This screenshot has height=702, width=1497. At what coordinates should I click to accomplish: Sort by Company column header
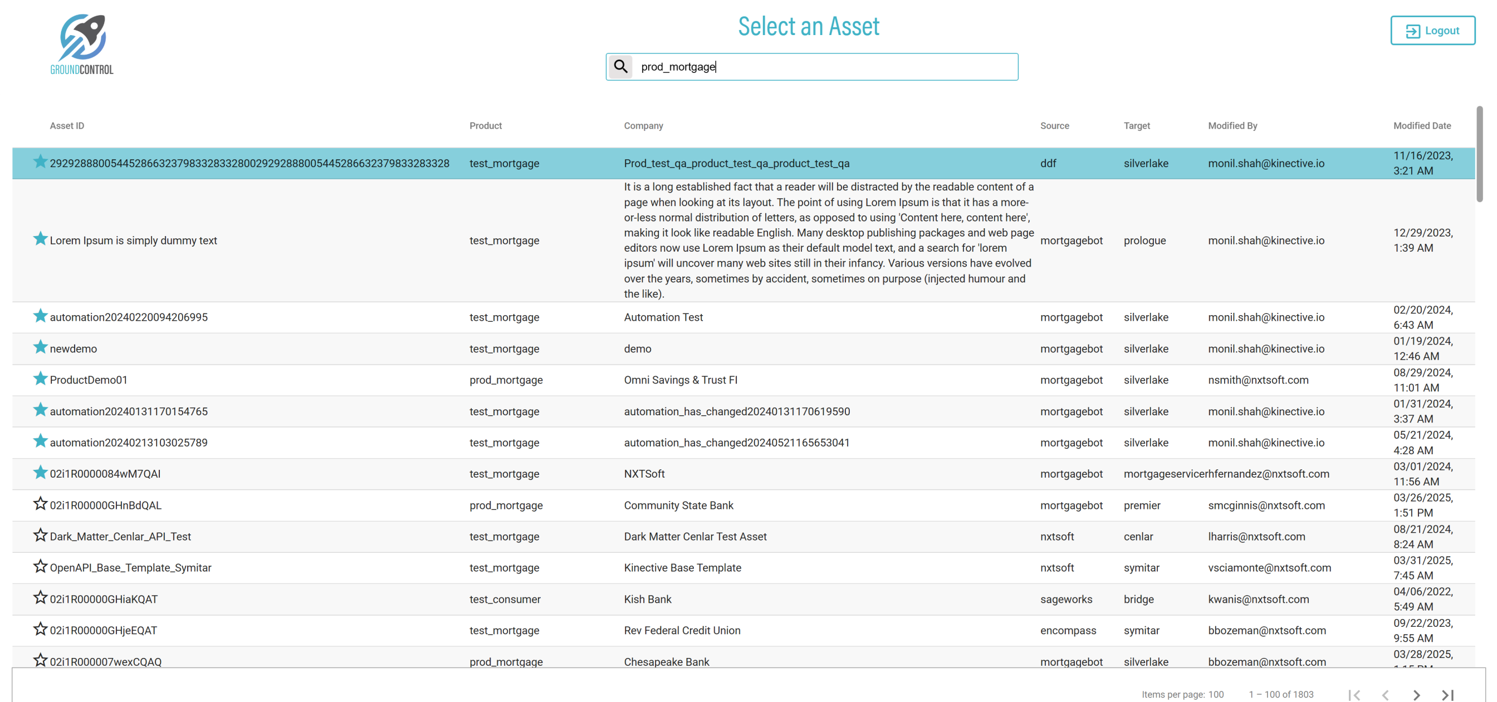click(x=643, y=125)
